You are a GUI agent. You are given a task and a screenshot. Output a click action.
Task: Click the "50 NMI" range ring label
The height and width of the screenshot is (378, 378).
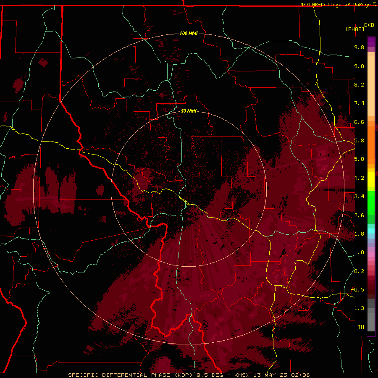click(x=189, y=111)
